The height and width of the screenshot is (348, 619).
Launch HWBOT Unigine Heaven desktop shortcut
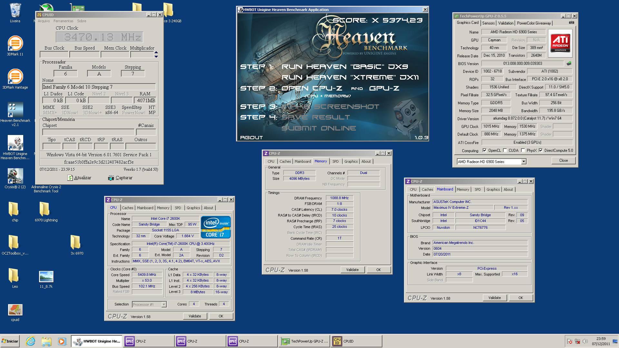pos(15,147)
